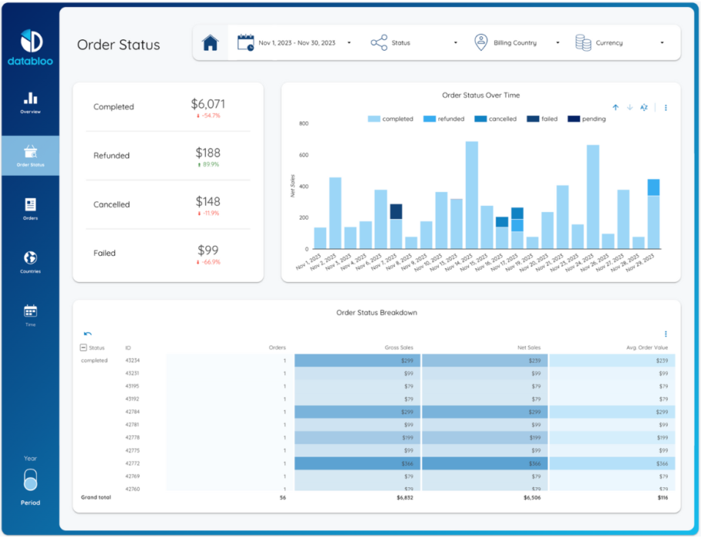The width and height of the screenshot is (701, 538).
Task: Open the Time page in the sidebar
Action: 30,314
